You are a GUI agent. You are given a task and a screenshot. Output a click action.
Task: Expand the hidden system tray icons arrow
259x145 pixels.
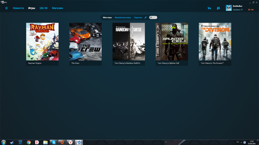coord(241,142)
